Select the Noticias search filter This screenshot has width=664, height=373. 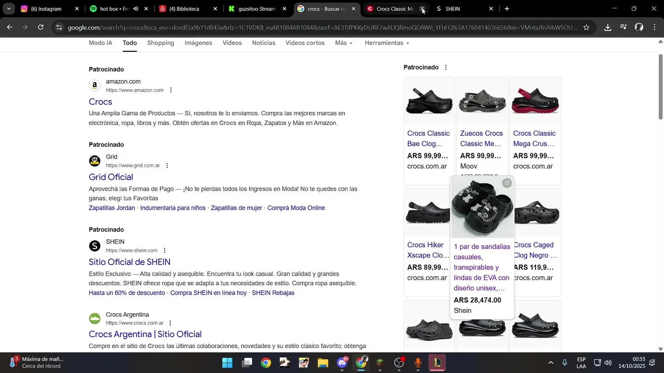pyautogui.click(x=264, y=43)
